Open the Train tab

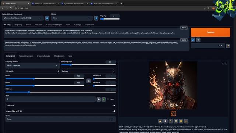point(68,25)
